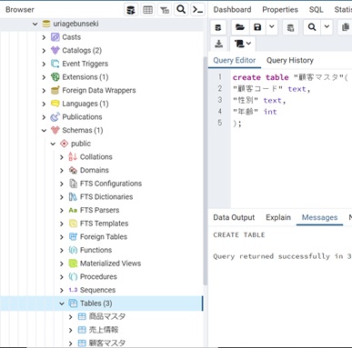Viewport: 352px width, 348px height.
Task: Select the FTS Parsers tree item
Action: click(99, 210)
